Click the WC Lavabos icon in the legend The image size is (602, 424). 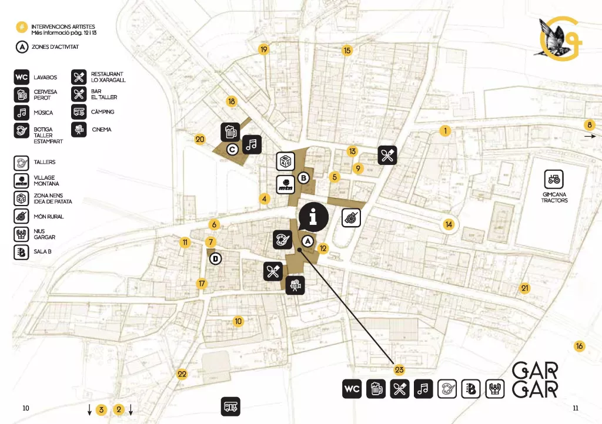tap(22, 77)
